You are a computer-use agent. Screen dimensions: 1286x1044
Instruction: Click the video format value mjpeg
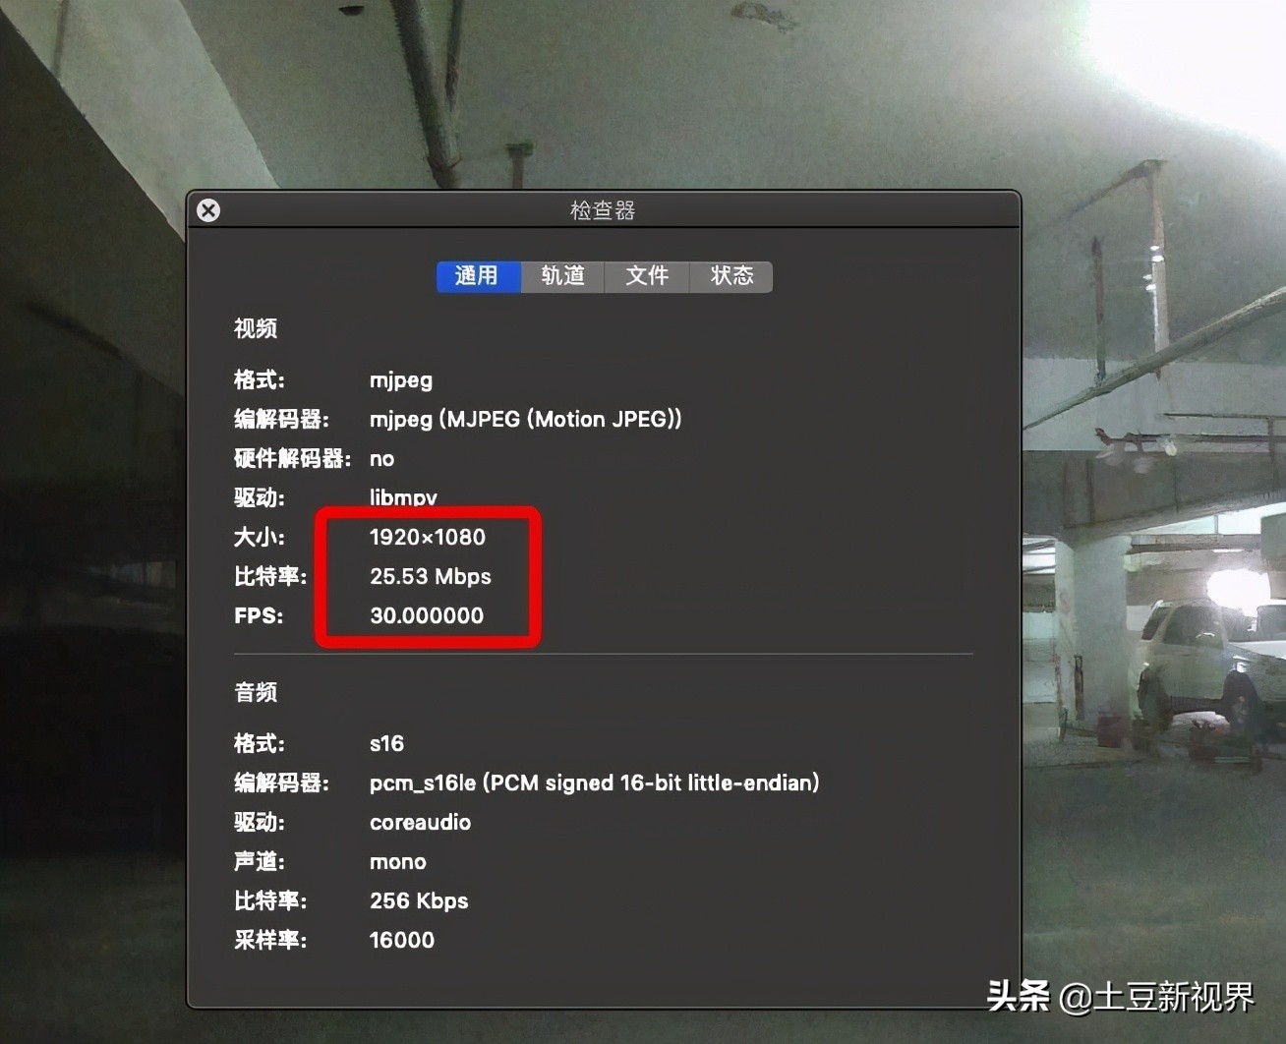click(x=401, y=380)
